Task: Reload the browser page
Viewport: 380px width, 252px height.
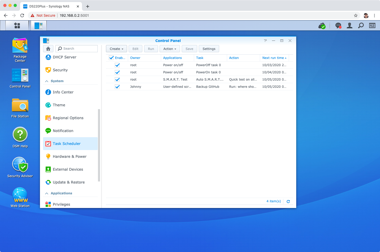Action: (x=22, y=15)
